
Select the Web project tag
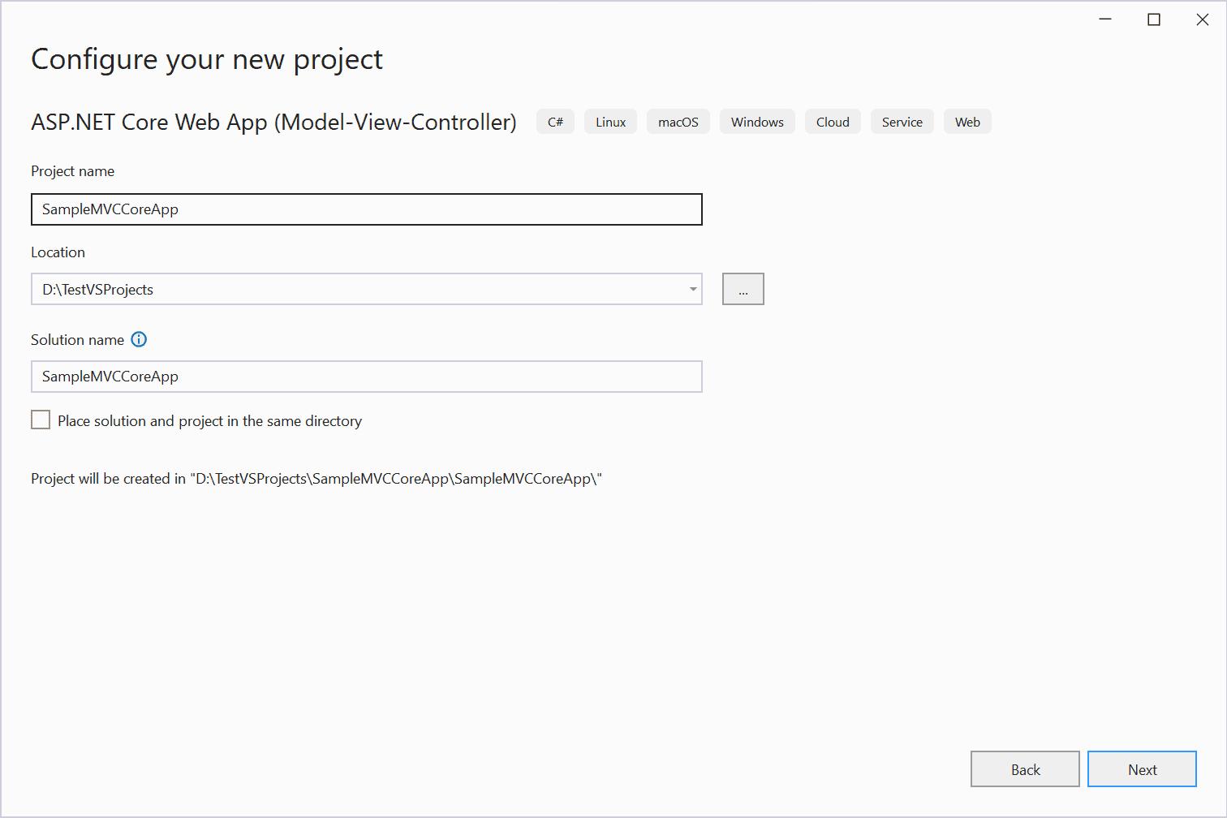click(967, 121)
